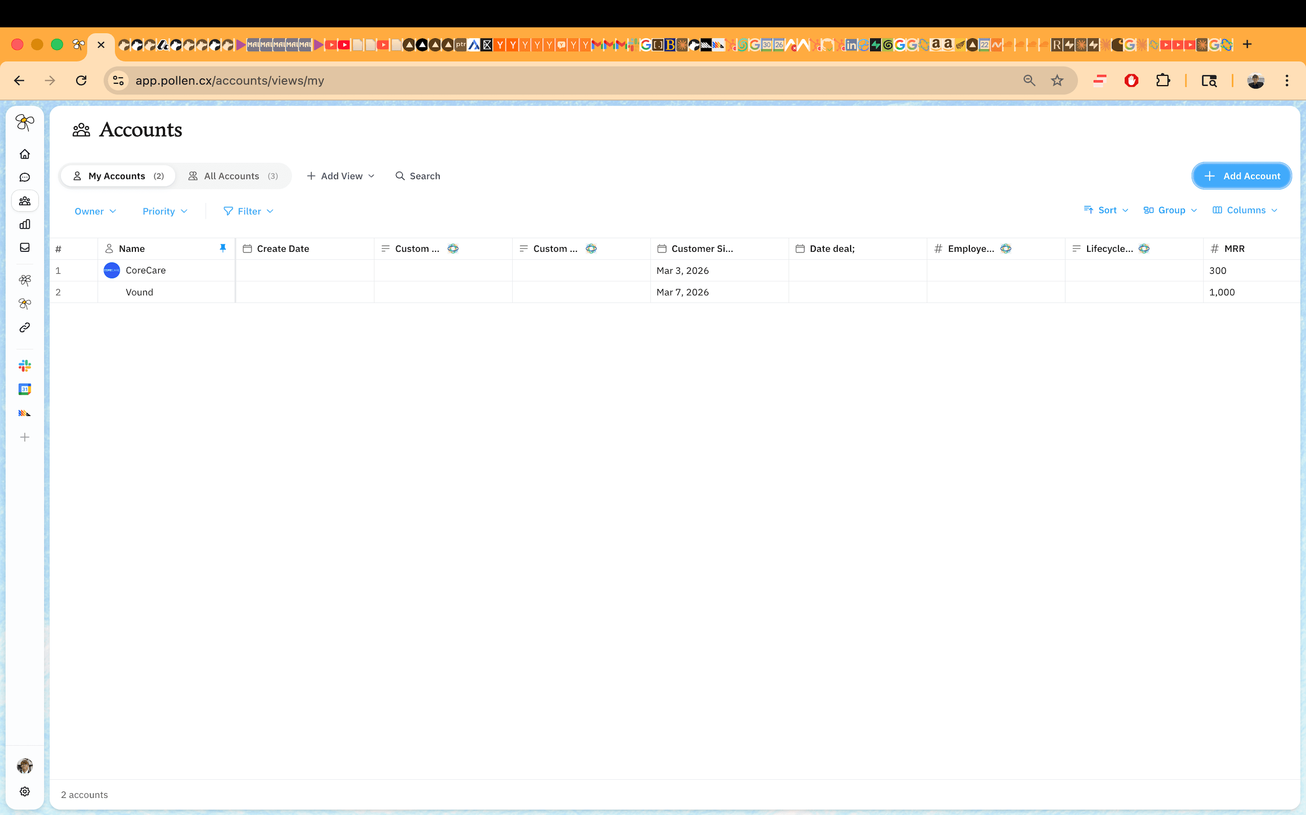Viewport: 1306px width, 815px height.
Task: Click the 2 accounts footer count
Action: coord(84,795)
